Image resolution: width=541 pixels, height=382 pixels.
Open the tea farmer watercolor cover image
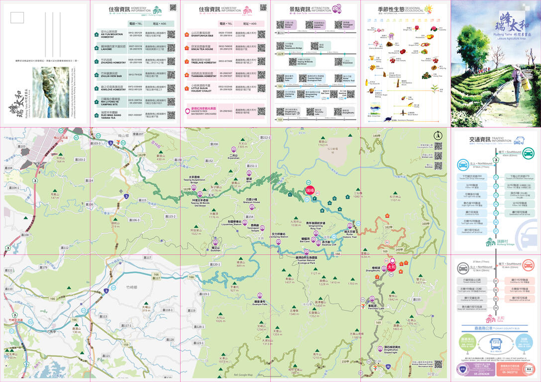(495, 63)
